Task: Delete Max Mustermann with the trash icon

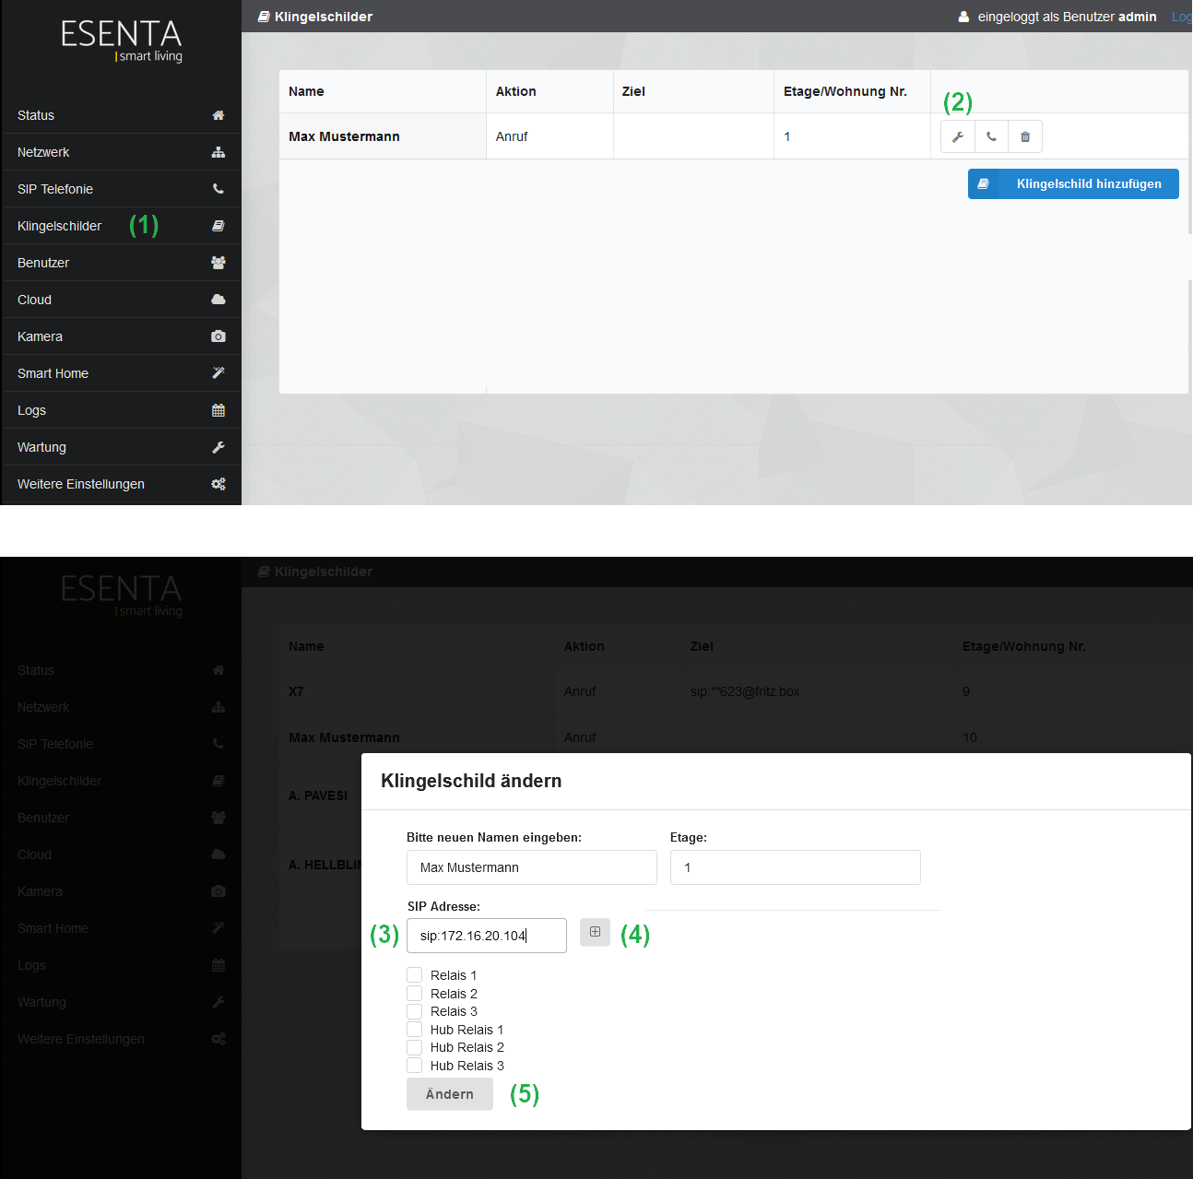Action: point(1025,136)
